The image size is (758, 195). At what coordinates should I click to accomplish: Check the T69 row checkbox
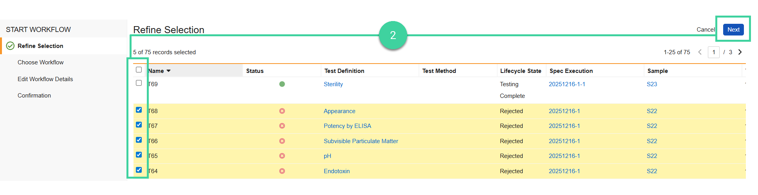139,83
